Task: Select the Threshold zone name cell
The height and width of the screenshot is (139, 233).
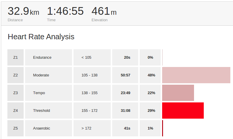Action: pos(41,111)
